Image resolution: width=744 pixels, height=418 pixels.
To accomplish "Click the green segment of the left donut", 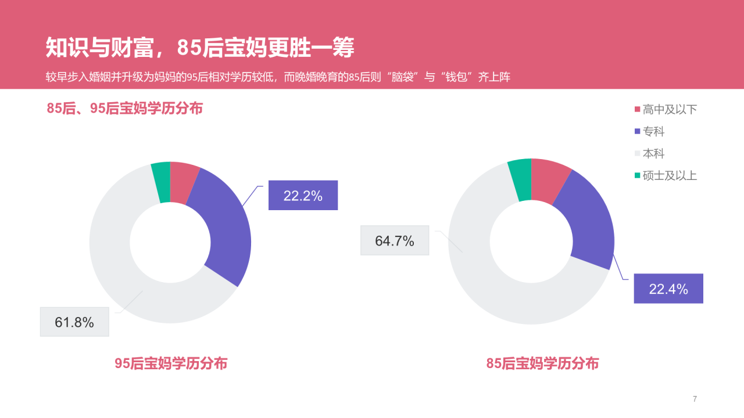I will [161, 182].
